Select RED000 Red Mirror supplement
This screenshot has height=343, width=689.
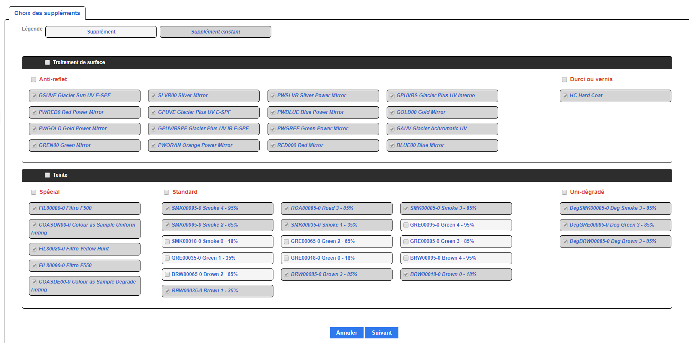[x=323, y=145]
